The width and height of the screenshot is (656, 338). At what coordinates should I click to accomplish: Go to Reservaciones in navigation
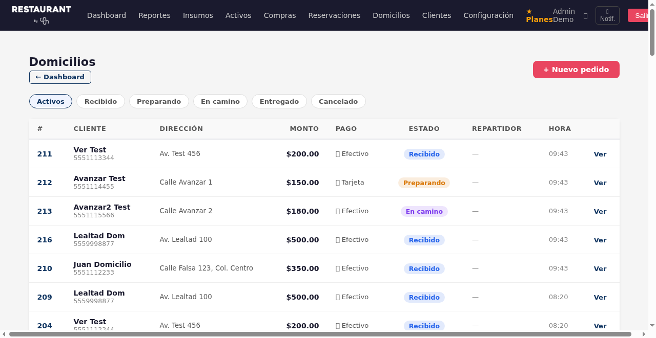tap(334, 15)
